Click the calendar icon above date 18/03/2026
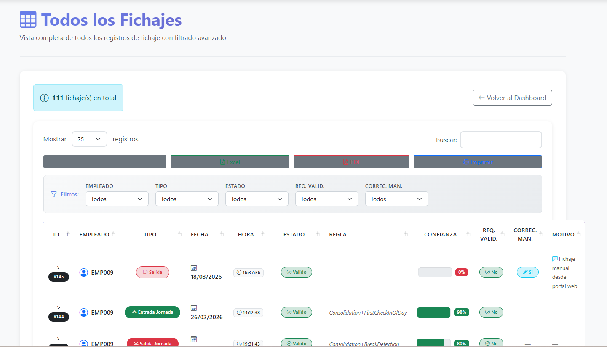Image resolution: width=607 pixels, height=347 pixels. pyautogui.click(x=194, y=268)
